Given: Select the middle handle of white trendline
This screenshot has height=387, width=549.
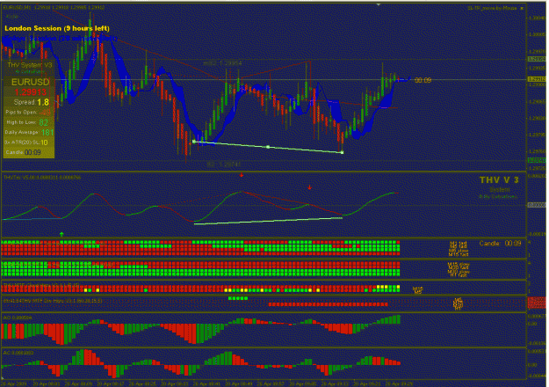Looking at the screenshot, I should [x=268, y=147].
